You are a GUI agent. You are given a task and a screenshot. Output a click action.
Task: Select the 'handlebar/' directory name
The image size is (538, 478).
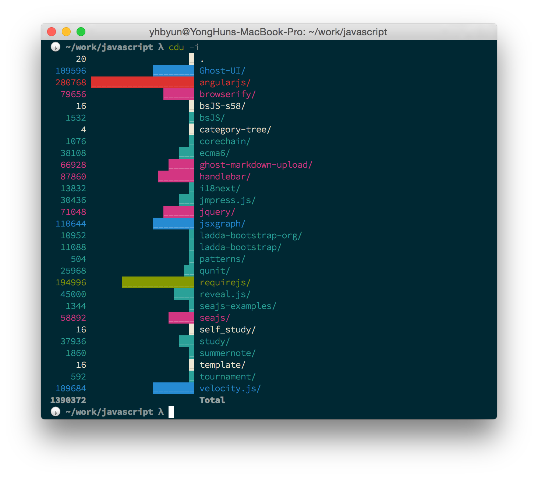tap(225, 176)
